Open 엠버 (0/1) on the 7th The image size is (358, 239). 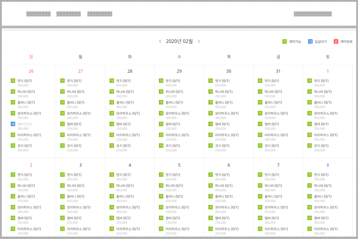pyautogui.click(x=271, y=218)
